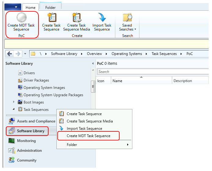Click the back navigation arrow
Screen dimensions: 212x171
tap(10, 54)
